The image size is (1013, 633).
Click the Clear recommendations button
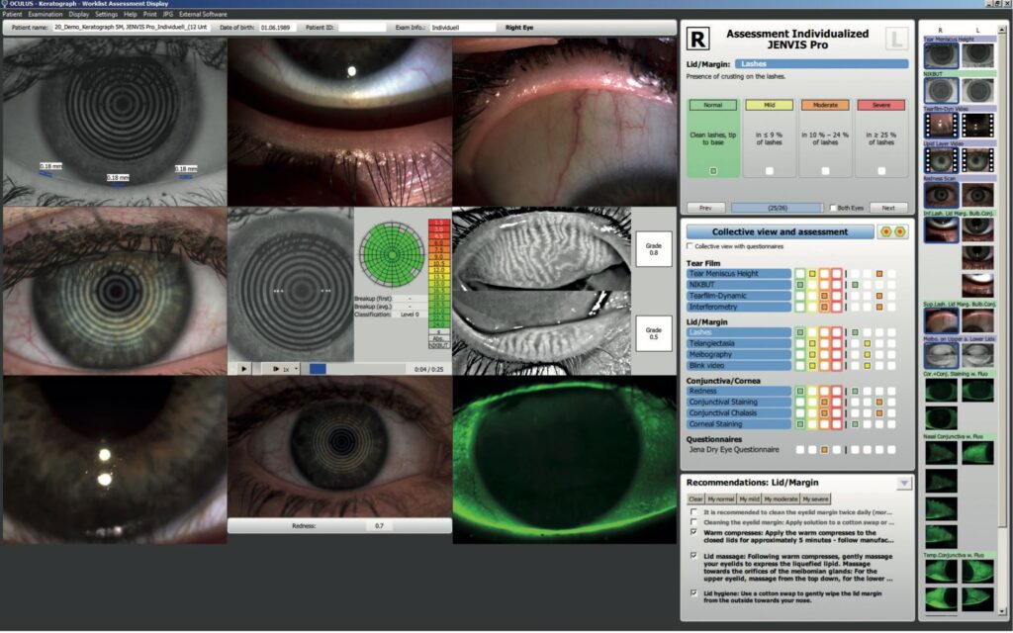[695, 499]
